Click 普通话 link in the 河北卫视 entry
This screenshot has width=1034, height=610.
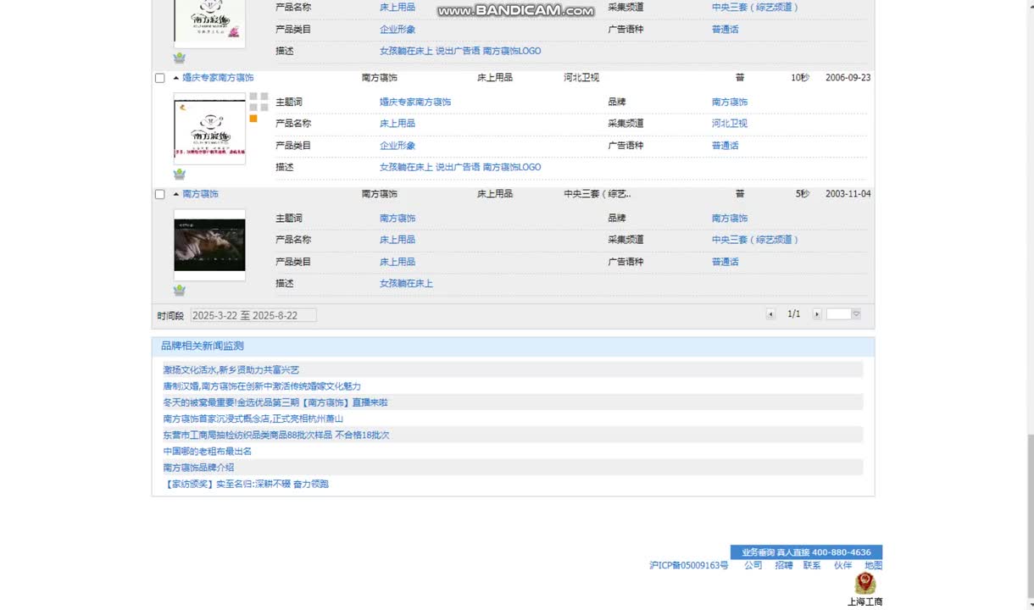pos(725,146)
